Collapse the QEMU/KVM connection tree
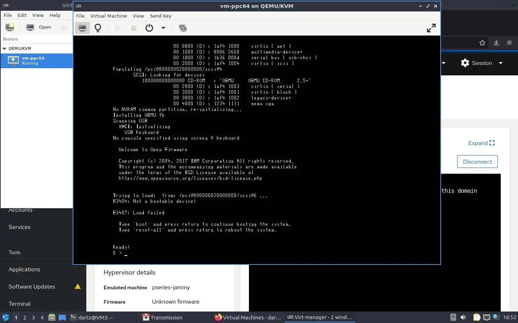Screen dimensions: 518x323 tap(4, 48)
